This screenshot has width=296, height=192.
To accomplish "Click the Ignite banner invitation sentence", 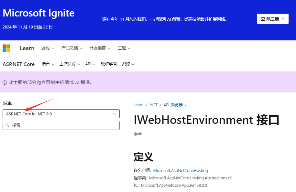I will coord(165,19).
